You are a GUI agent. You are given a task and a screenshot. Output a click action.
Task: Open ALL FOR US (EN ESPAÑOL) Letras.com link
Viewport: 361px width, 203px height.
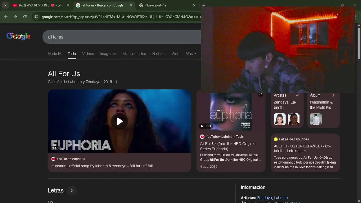302,148
